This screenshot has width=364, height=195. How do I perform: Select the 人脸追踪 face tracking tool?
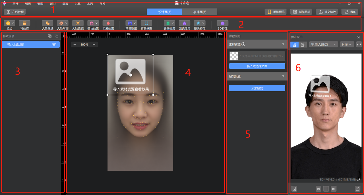click(78, 23)
